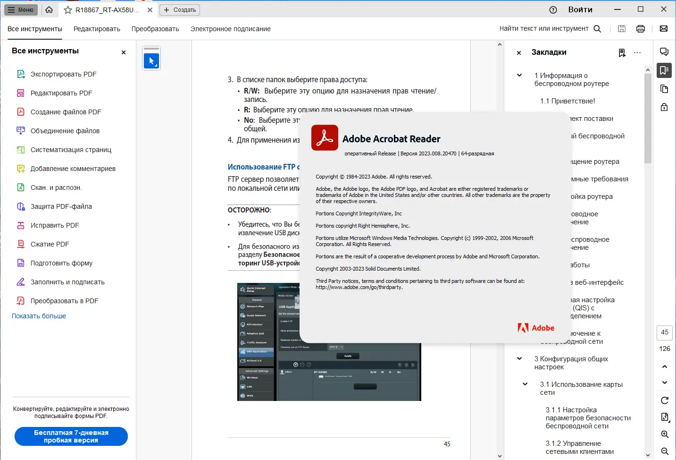This screenshot has width=676, height=460.
Task: Open the Fill and sign tool icon
Action: [21, 282]
